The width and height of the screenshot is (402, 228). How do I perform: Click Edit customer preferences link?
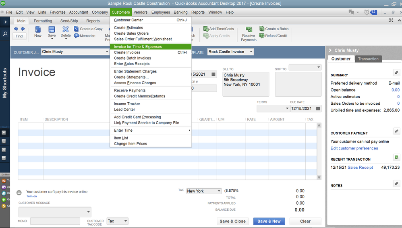[x=354, y=148]
